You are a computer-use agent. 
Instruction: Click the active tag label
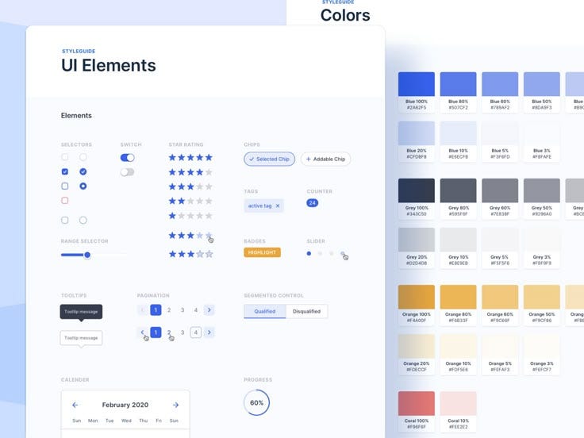[x=260, y=206]
